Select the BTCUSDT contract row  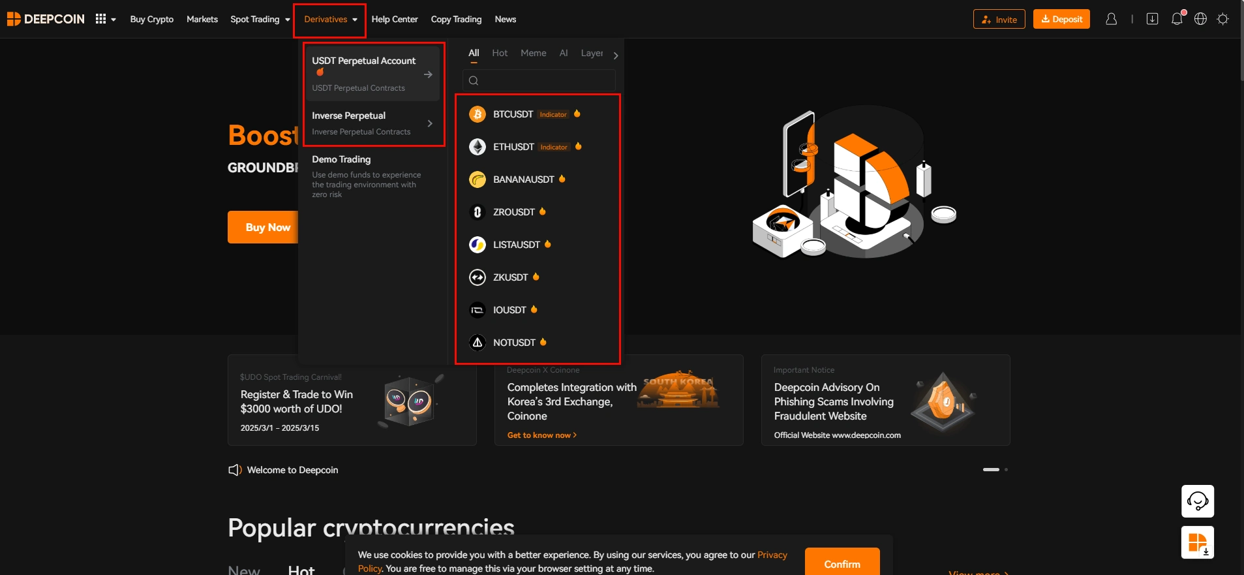click(538, 114)
